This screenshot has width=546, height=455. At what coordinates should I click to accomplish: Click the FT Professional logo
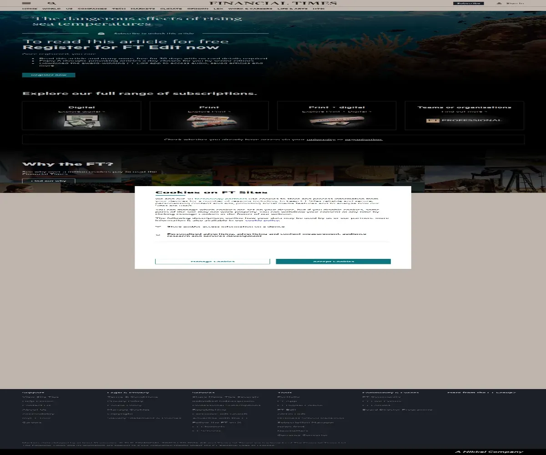[464, 121]
